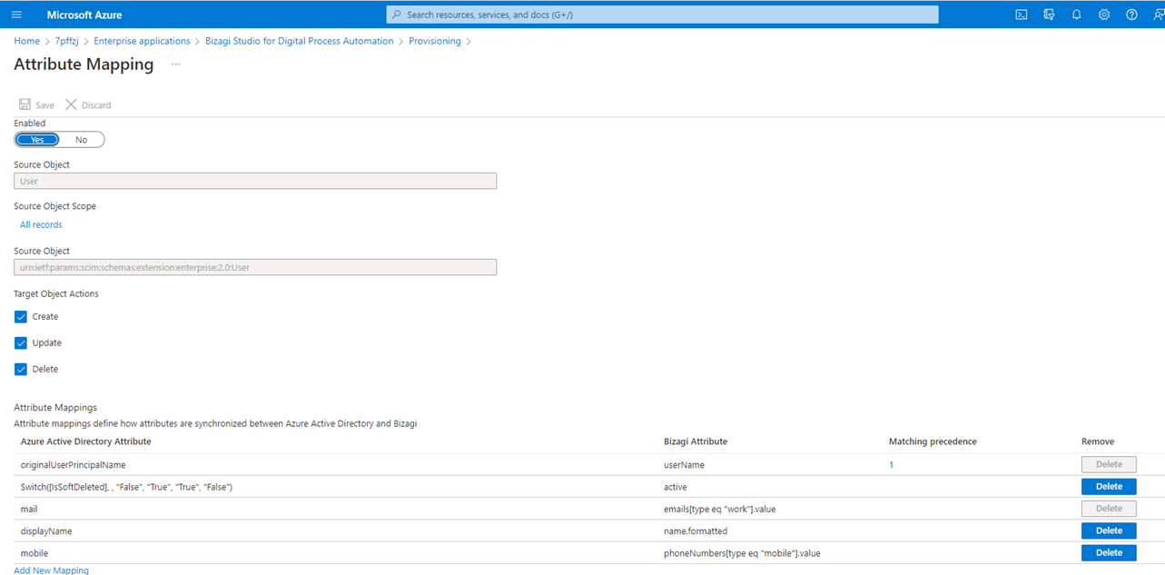Set Enabled toggle to No
The width and height of the screenshot is (1165, 575).
[82, 140]
